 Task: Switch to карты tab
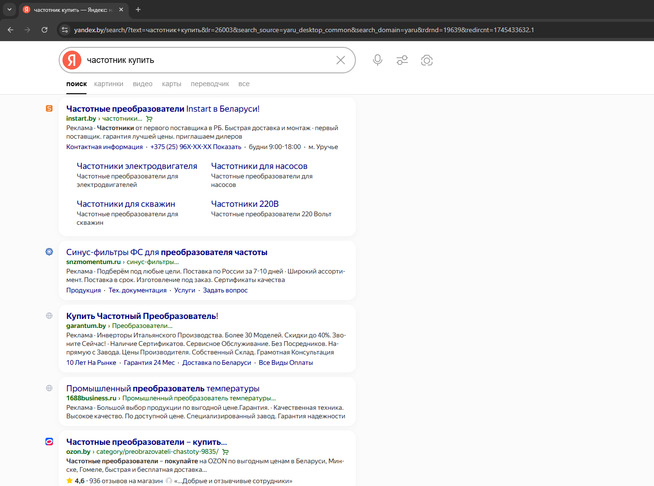point(172,84)
